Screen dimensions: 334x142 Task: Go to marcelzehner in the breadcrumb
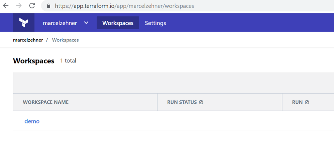pyautogui.click(x=28, y=40)
